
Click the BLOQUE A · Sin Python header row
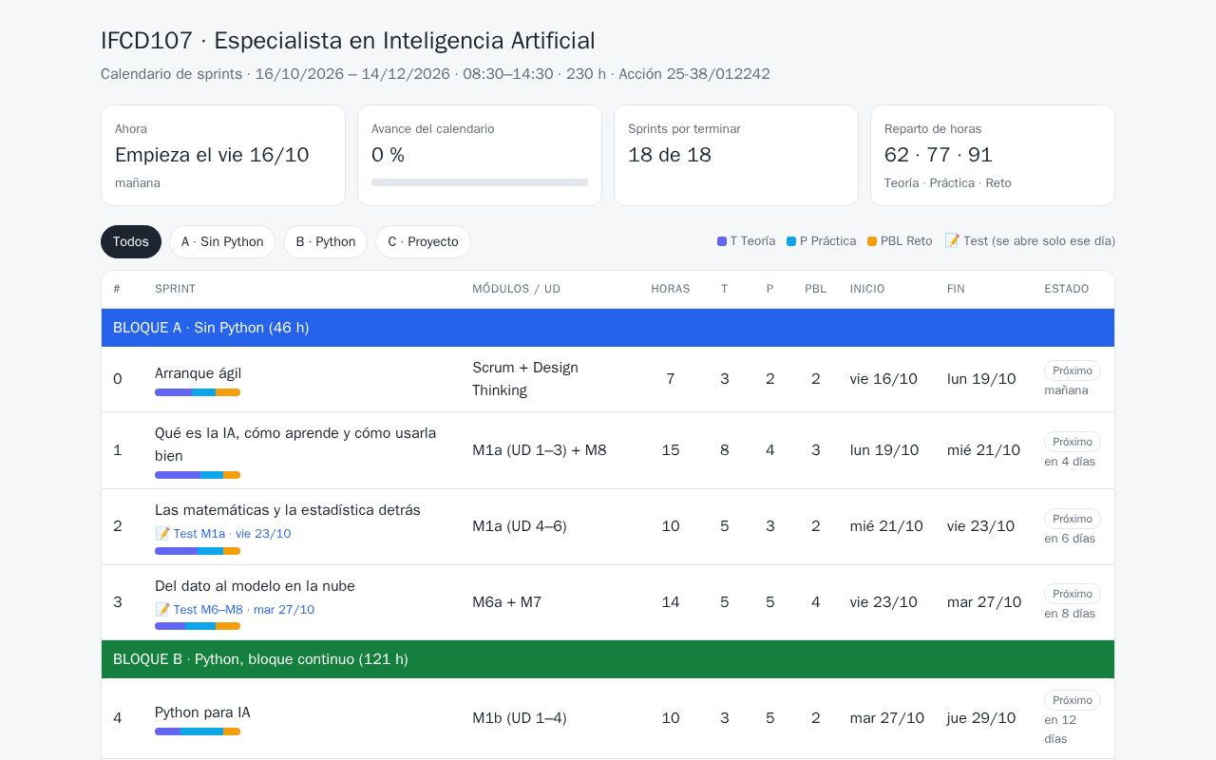(608, 328)
